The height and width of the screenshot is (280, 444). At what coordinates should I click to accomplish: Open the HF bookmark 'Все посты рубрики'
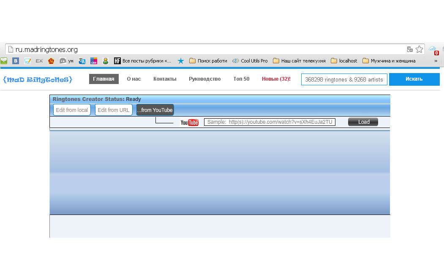tap(142, 61)
